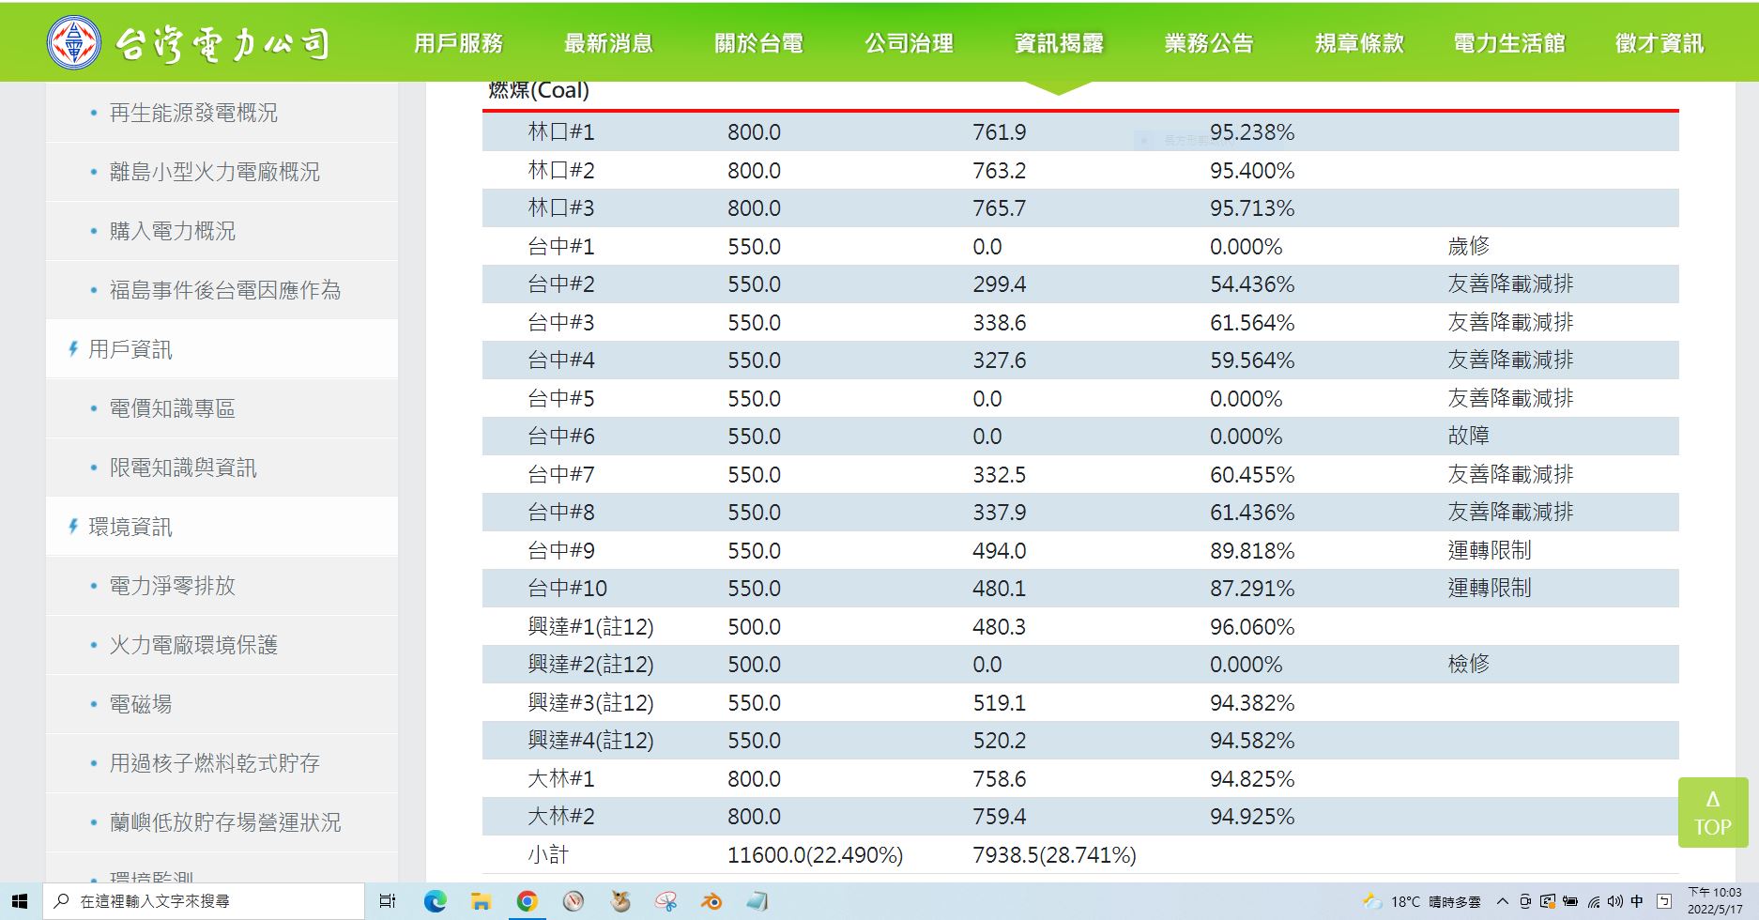Select 台中#9 remark 運轉限制
Image resolution: width=1759 pixels, height=920 pixels.
coord(1490,550)
